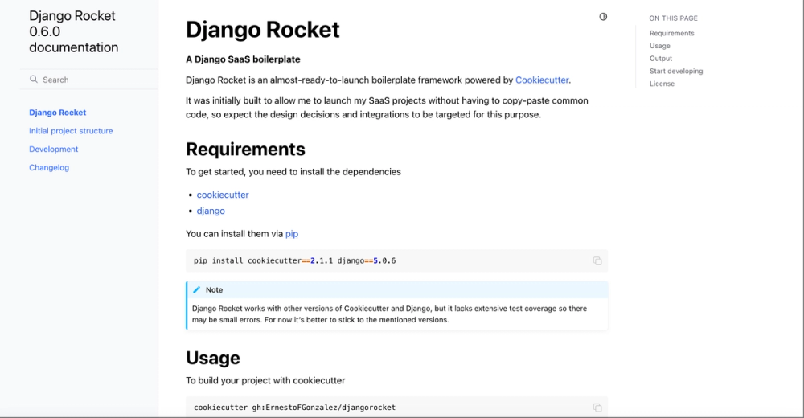Click 'A Django SaaS boilerplate' subtitle
This screenshot has height=418, width=804.
tap(243, 59)
